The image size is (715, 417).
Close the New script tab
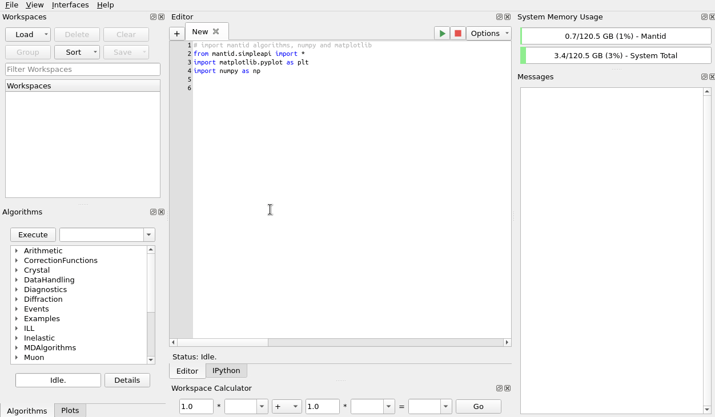pyautogui.click(x=216, y=31)
